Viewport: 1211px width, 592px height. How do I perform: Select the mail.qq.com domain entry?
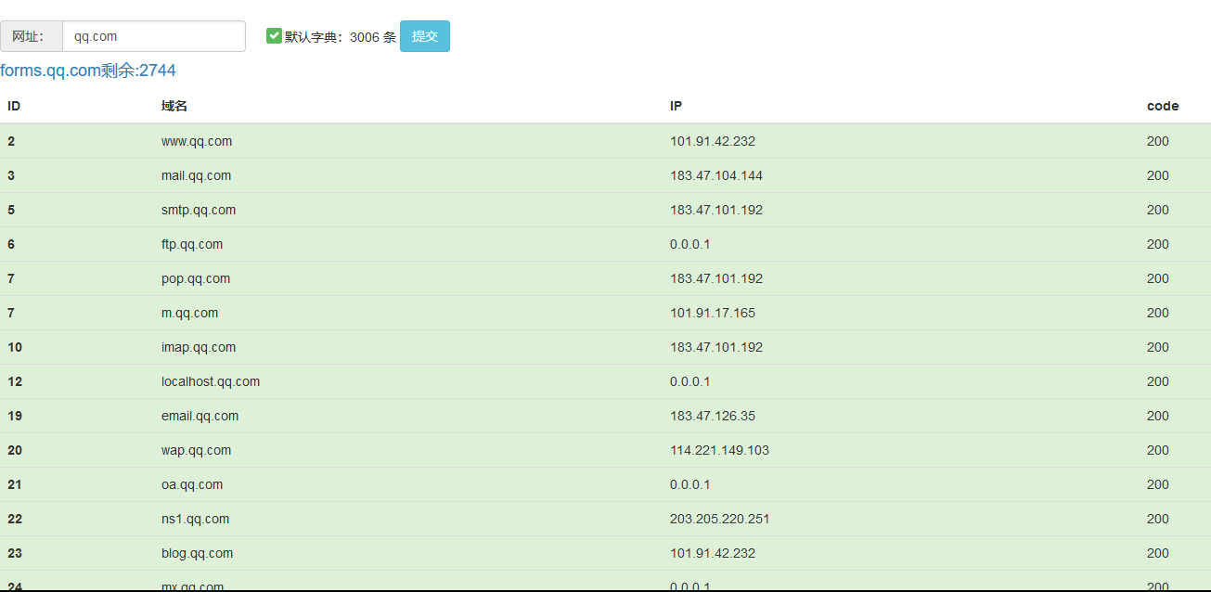[196, 175]
